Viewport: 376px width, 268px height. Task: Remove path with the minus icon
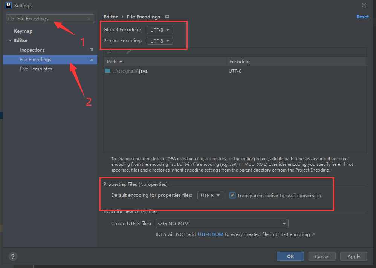tap(118, 52)
